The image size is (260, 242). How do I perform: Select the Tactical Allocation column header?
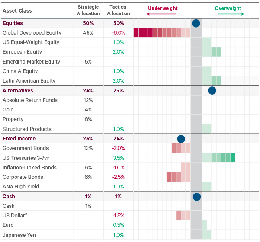pyautogui.click(x=118, y=10)
